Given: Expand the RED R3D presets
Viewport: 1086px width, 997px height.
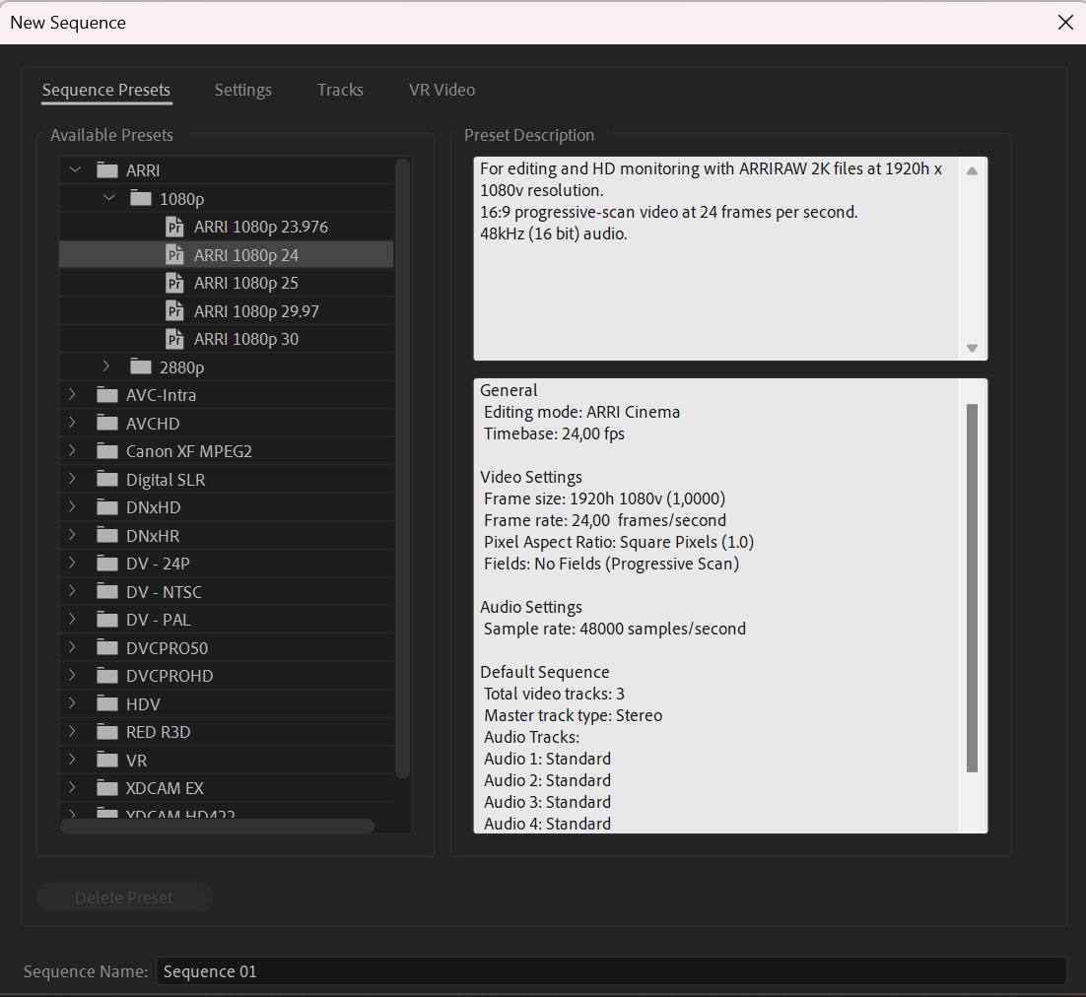Looking at the screenshot, I should 72,731.
